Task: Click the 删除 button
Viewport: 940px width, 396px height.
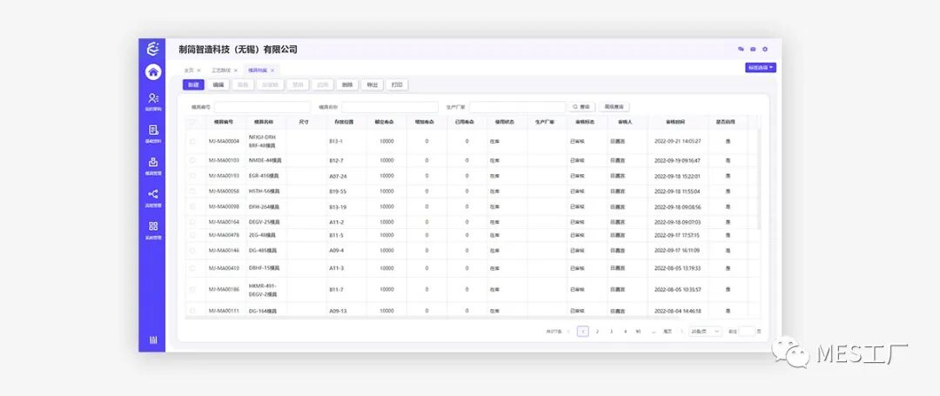Action: [346, 85]
